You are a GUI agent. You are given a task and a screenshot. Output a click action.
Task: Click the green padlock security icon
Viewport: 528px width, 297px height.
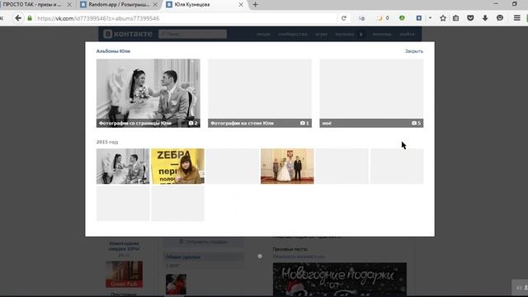pyautogui.click(x=30, y=18)
